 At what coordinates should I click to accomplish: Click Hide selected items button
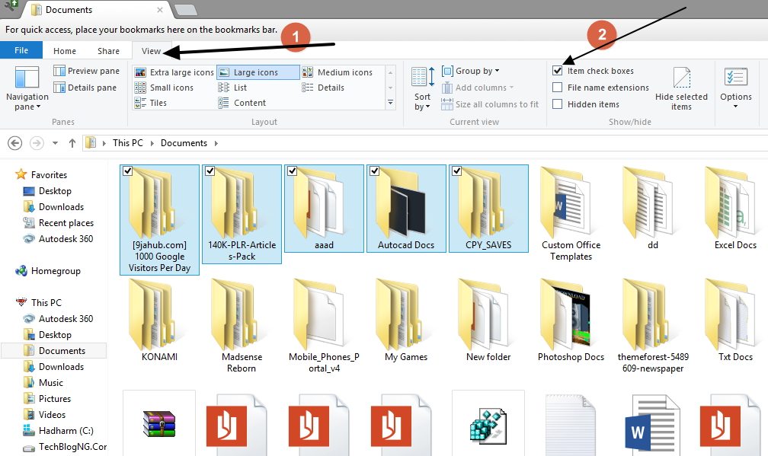[681, 89]
